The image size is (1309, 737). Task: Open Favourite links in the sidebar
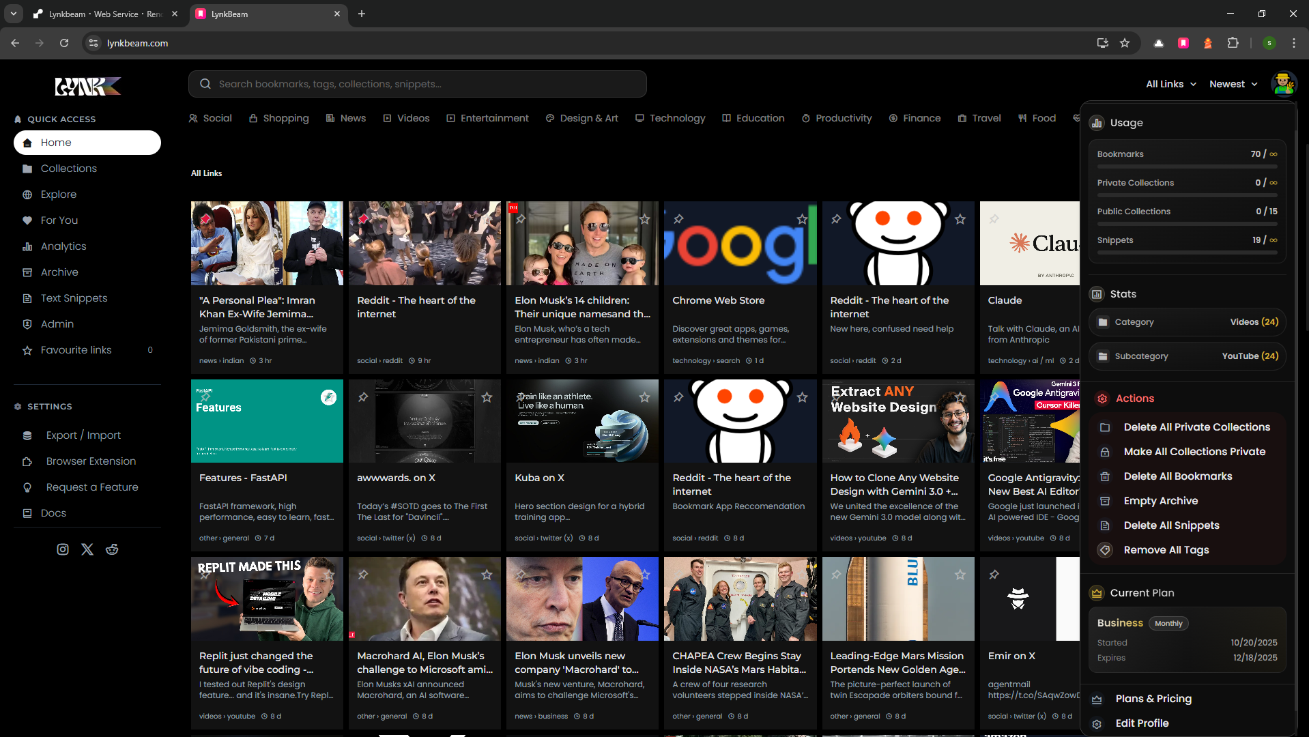(x=87, y=350)
